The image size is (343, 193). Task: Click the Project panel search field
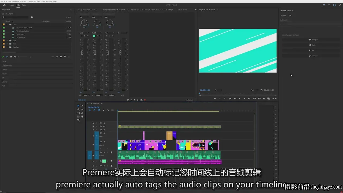(15, 17)
